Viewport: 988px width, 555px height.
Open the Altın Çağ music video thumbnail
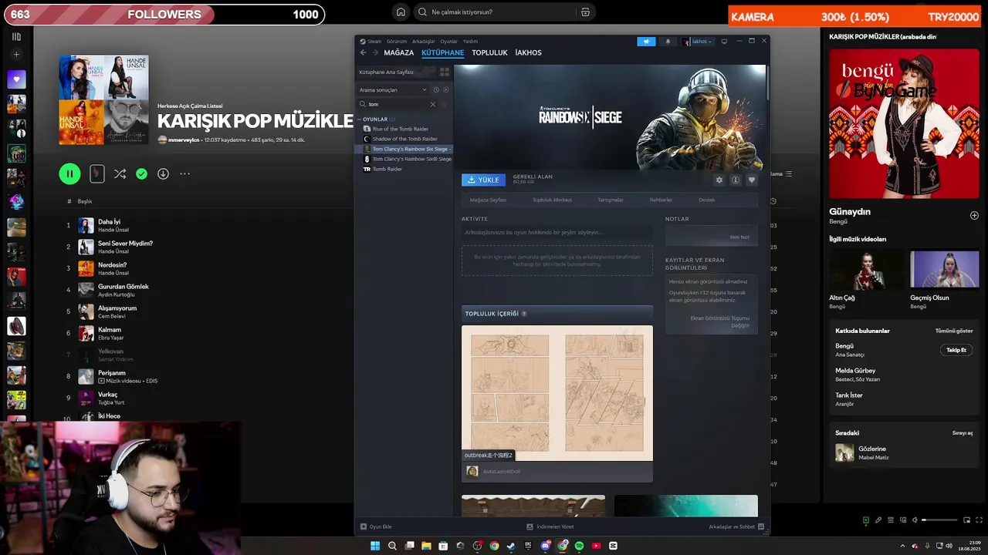pyautogui.click(x=863, y=270)
